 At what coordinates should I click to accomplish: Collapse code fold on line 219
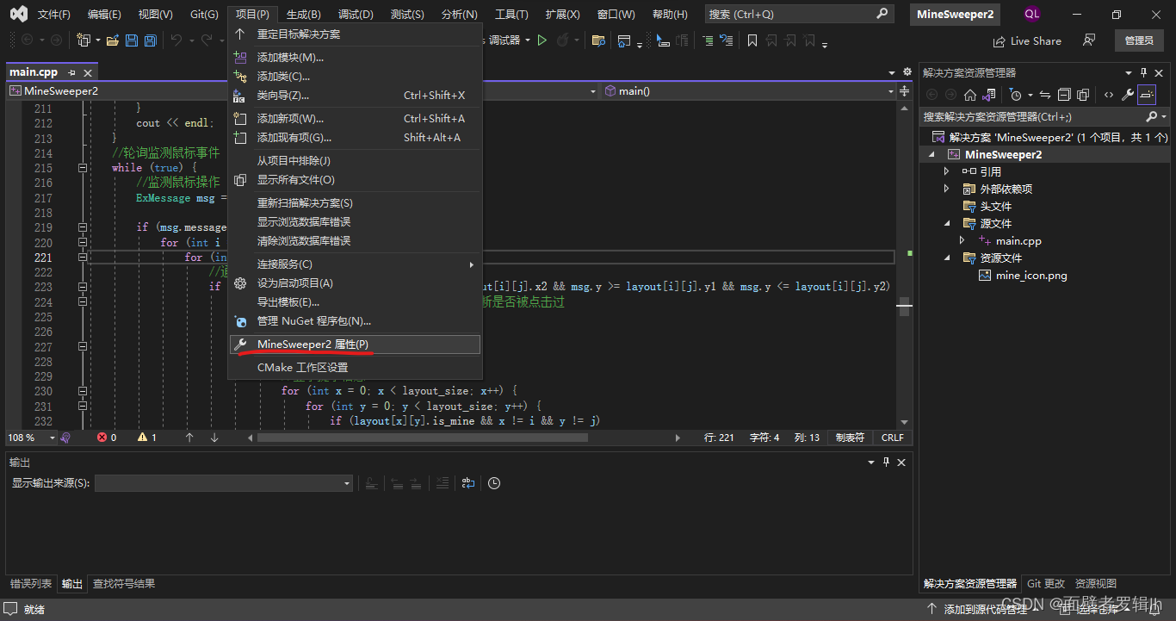click(83, 227)
